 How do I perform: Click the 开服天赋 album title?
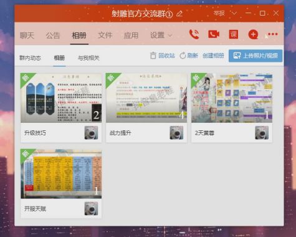tap(35, 208)
